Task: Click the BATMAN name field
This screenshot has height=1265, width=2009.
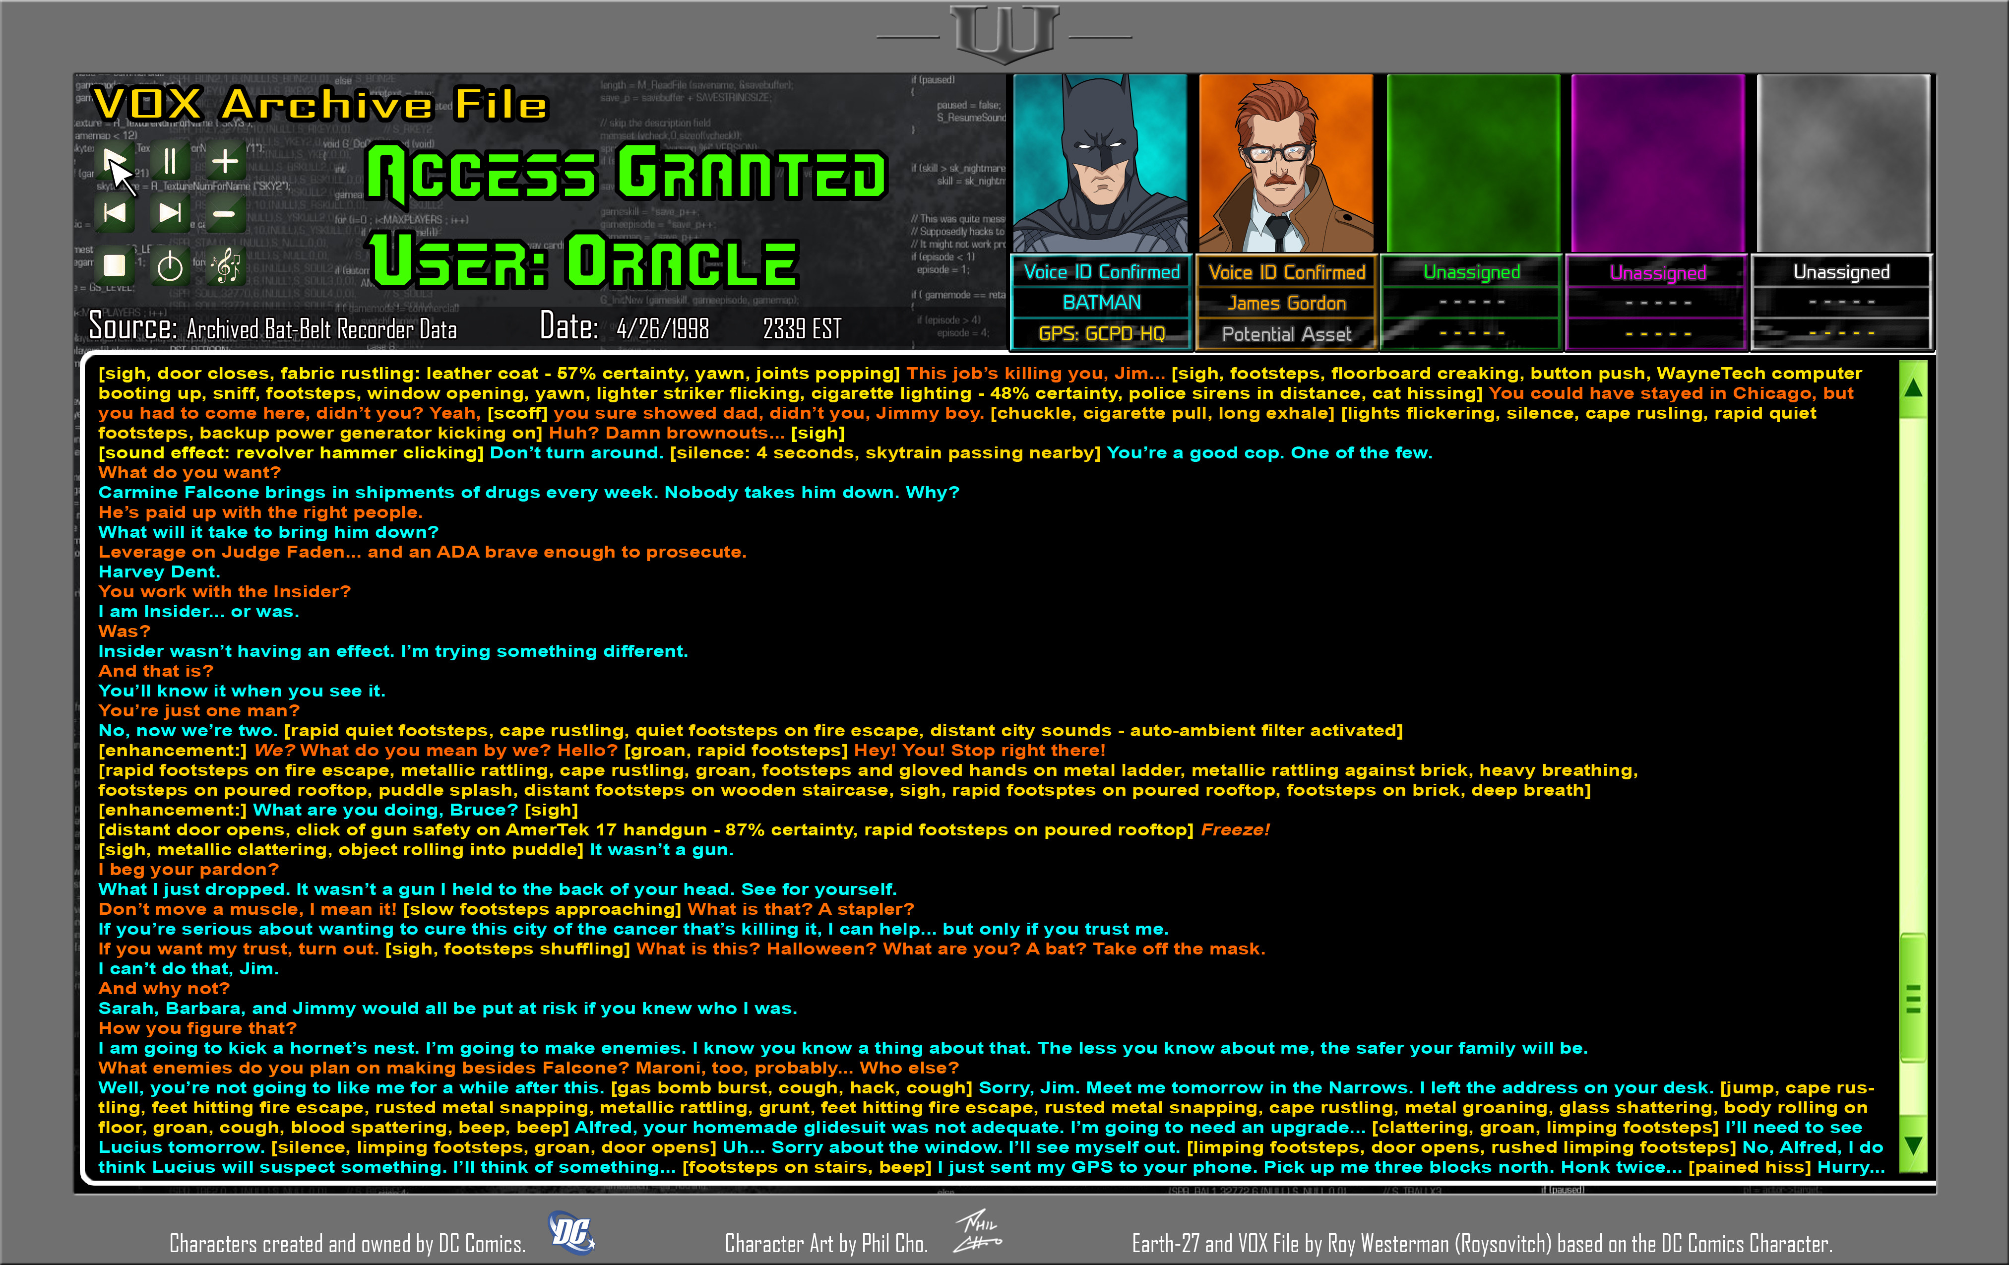Action: click(1101, 302)
